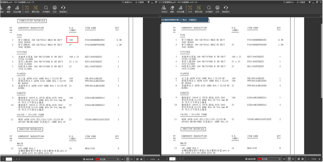Click the logged-in account button in right window

tap(301, 2)
